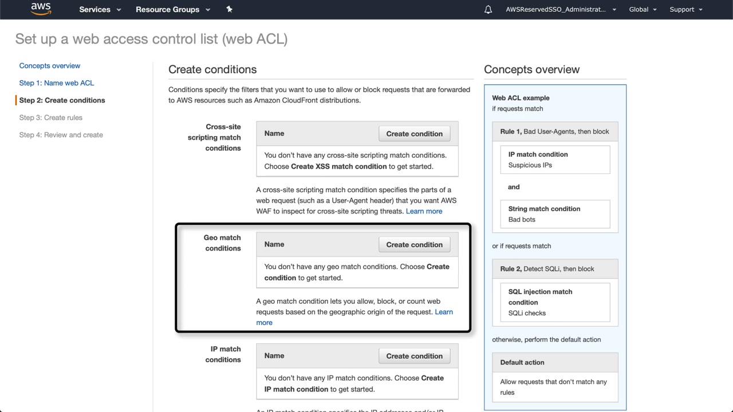Select Step 2: Create conditions

click(x=62, y=100)
